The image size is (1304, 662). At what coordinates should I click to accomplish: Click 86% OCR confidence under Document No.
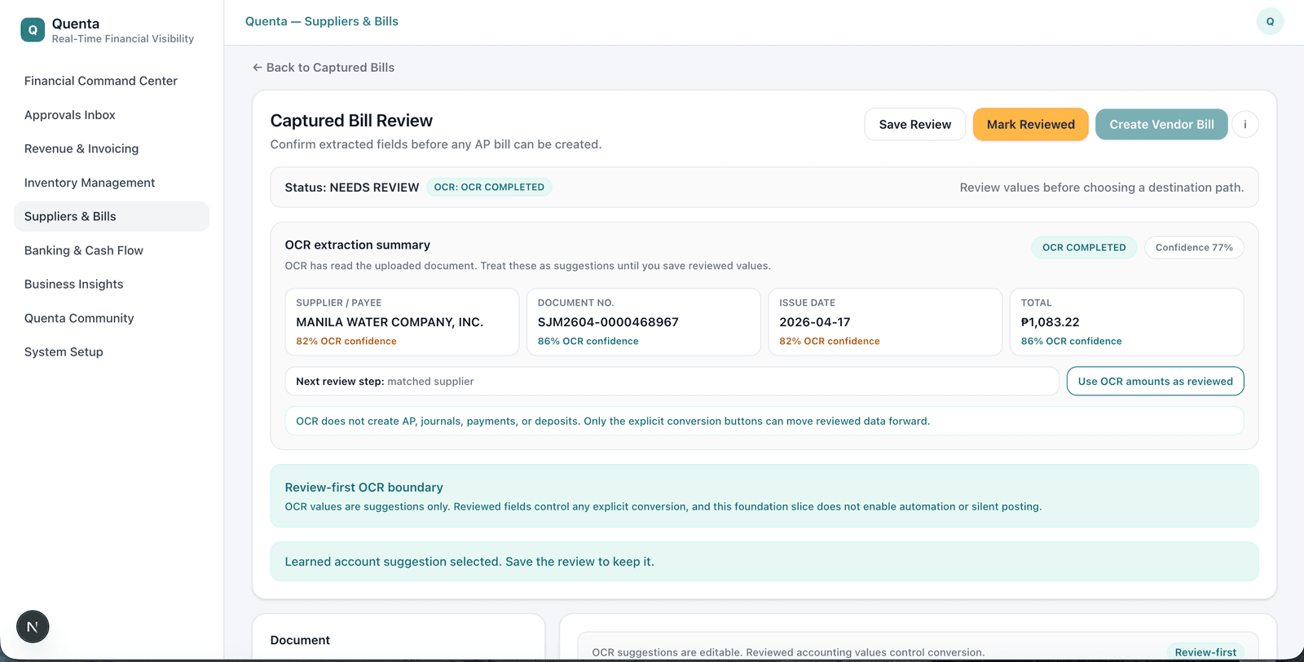[588, 342]
